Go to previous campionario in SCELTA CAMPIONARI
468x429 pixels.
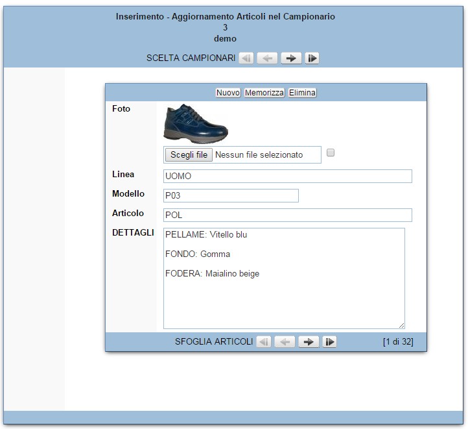coord(268,58)
